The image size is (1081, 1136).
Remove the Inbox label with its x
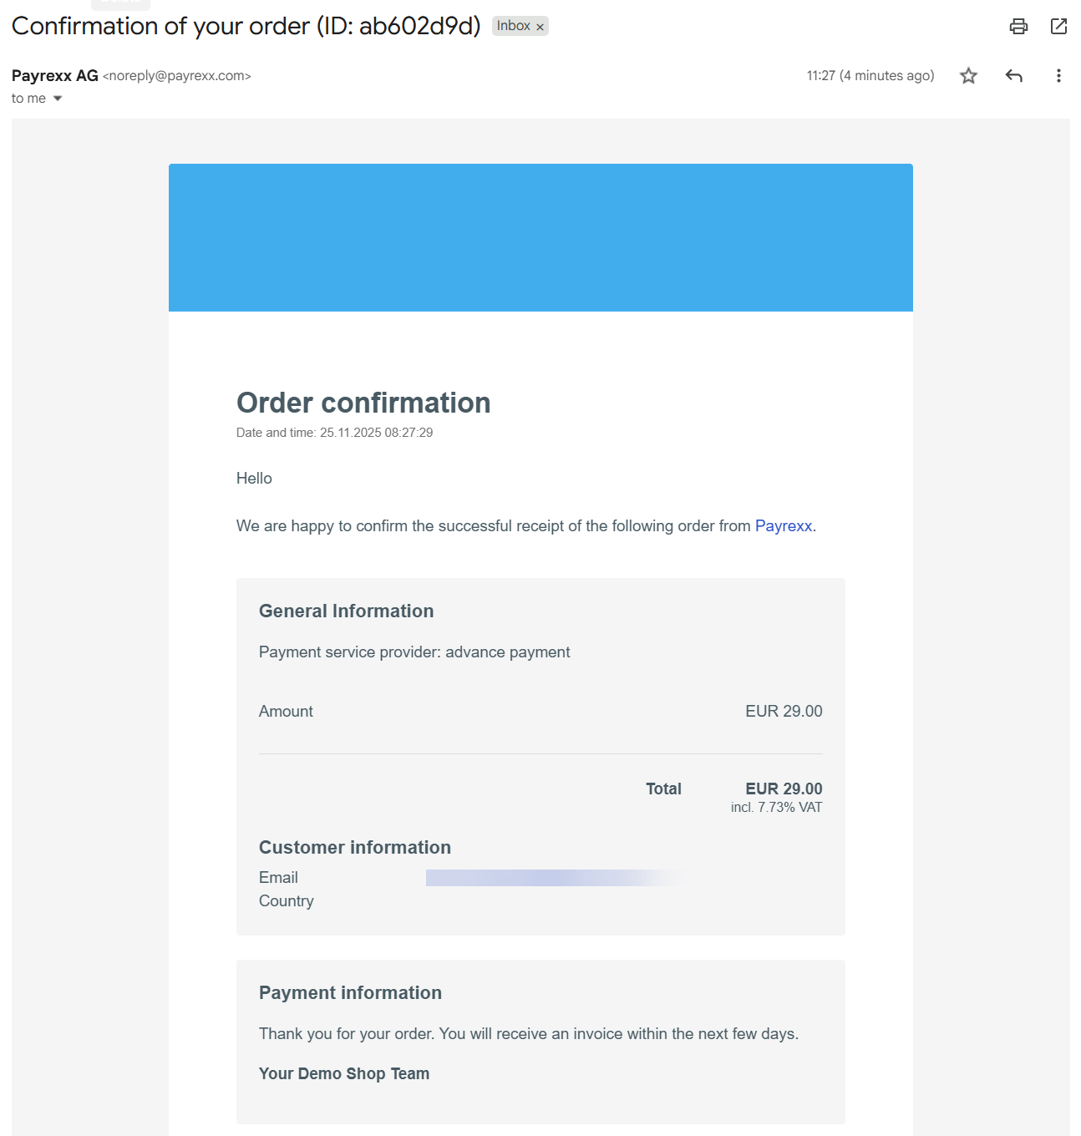pyautogui.click(x=540, y=27)
